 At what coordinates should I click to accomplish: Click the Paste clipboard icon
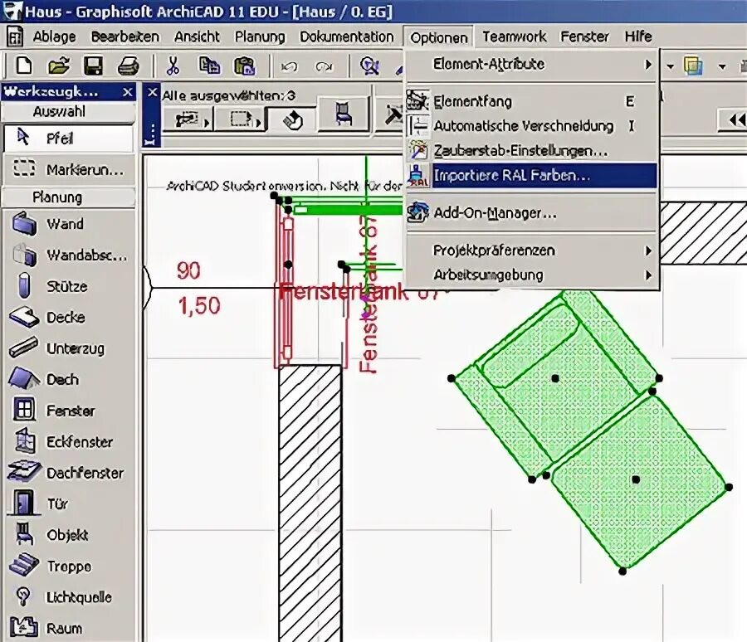[244, 66]
